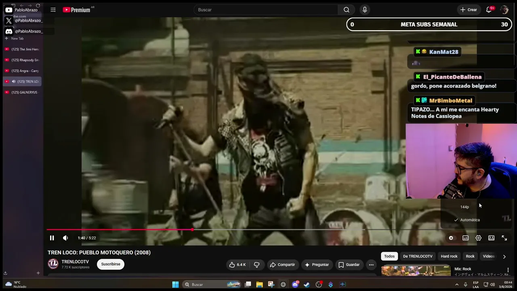
Task: Open the Crear create menu
Action: [469, 10]
